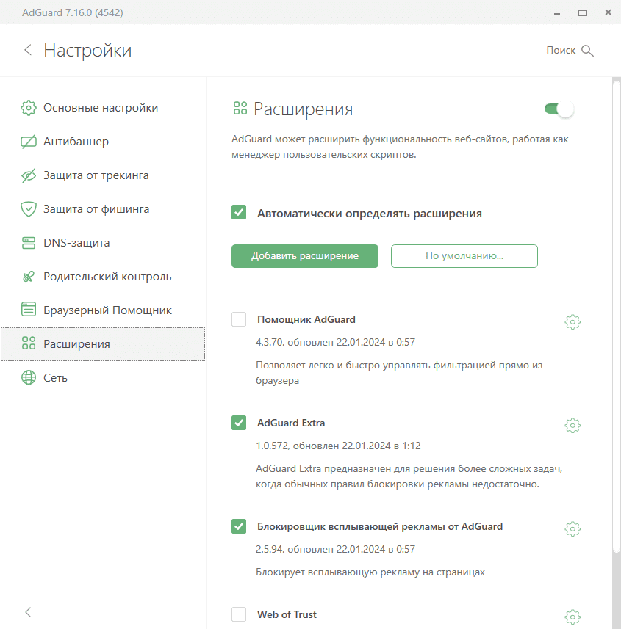Click the Антибаннер crossed banner icon
Screen dimensions: 621x629
pyautogui.click(x=29, y=142)
